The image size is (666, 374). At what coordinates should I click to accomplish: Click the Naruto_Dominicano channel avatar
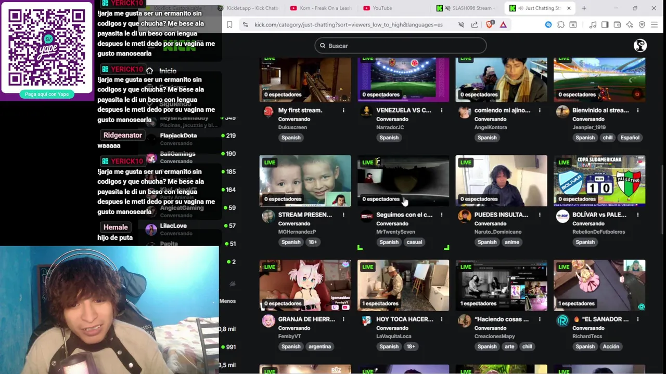(x=464, y=216)
